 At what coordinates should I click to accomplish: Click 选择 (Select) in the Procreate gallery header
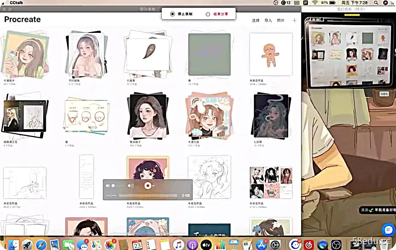(256, 21)
